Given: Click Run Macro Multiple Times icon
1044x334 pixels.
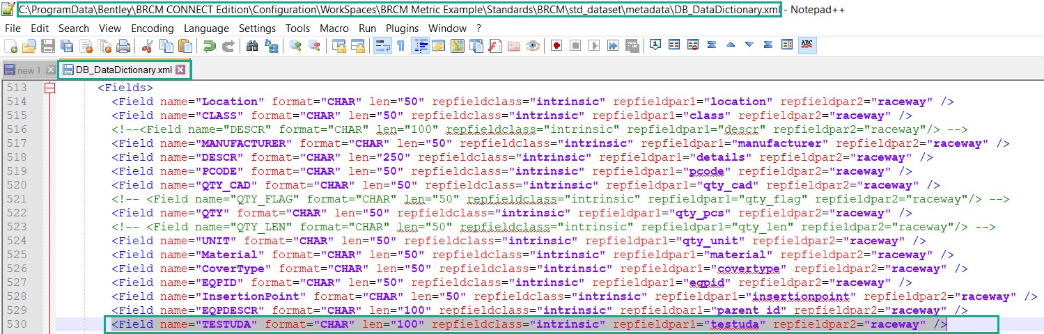Looking at the screenshot, I should (613, 46).
